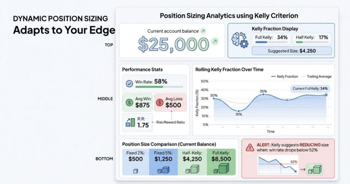Click the Full Kelly 34% progress bar
Viewport: 350px width, 184px height.
pyautogui.click(x=272, y=42)
